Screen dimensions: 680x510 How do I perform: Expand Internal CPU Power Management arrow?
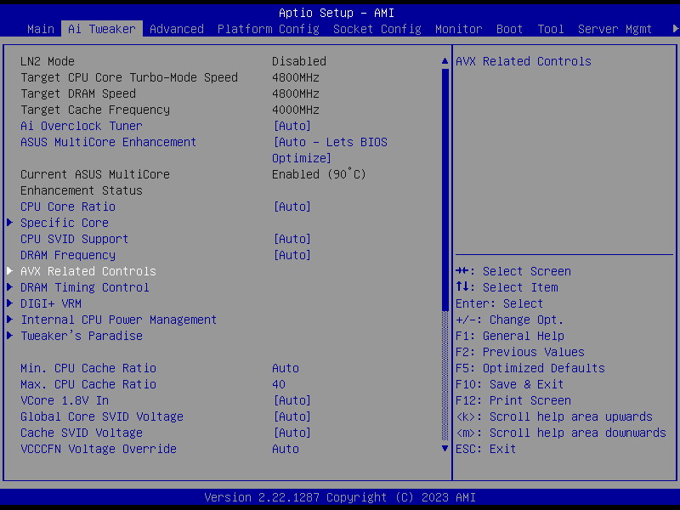(9, 320)
